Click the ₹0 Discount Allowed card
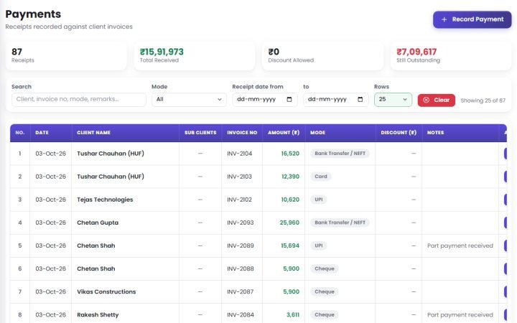517x323 pixels. click(x=322, y=56)
